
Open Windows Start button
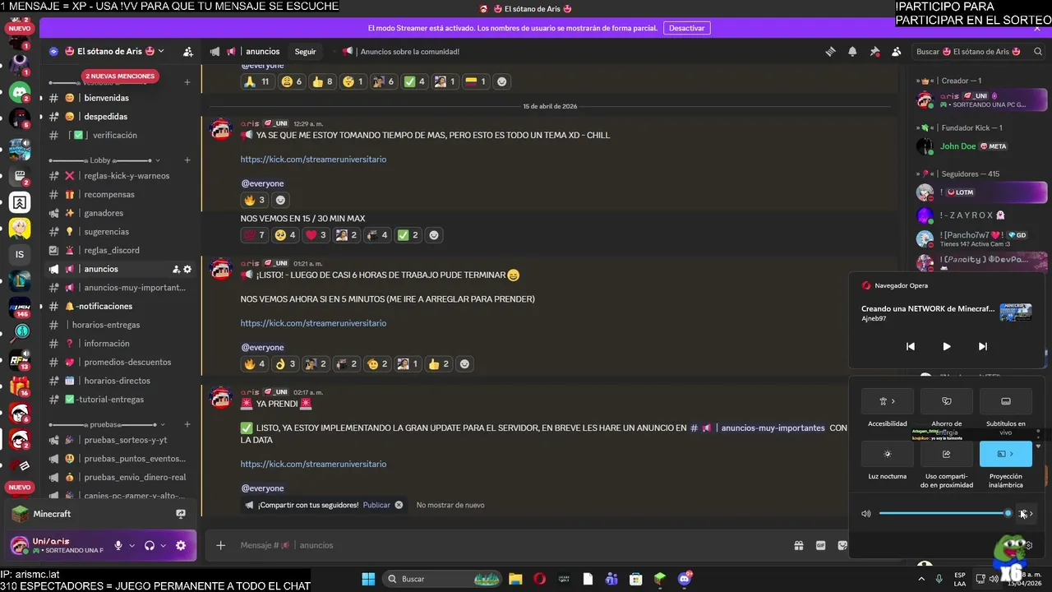[368, 579]
